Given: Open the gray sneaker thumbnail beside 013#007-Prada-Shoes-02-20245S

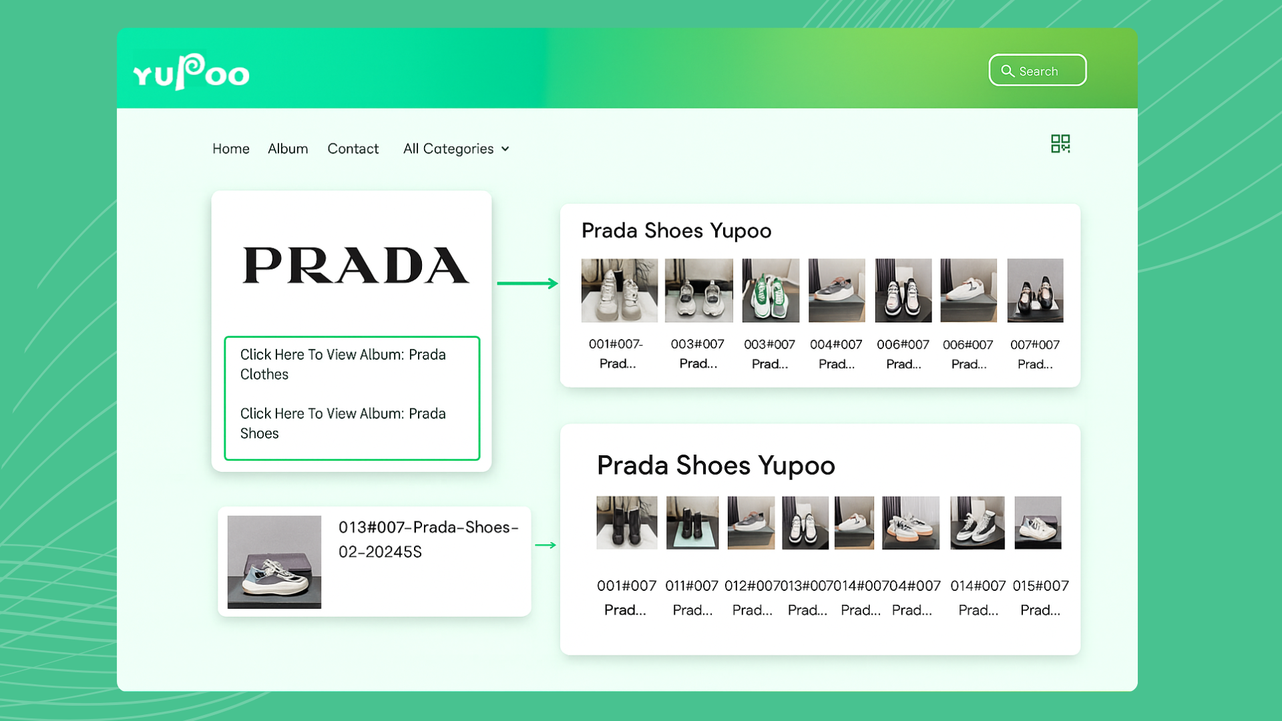Looking at the screenshot, I should click(274, 561).
